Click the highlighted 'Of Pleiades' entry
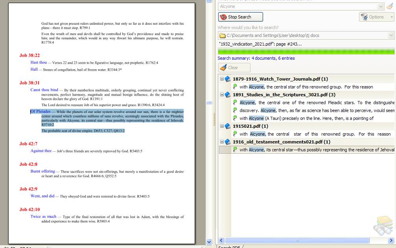The height and width of the screenshot is (248, 396). (41, 111)
